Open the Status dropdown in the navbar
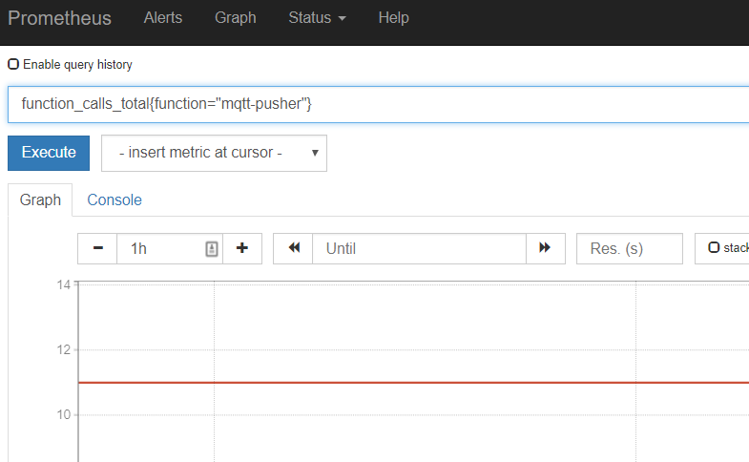The height and width of the screenshot is (462, 749). pos(317,18)
